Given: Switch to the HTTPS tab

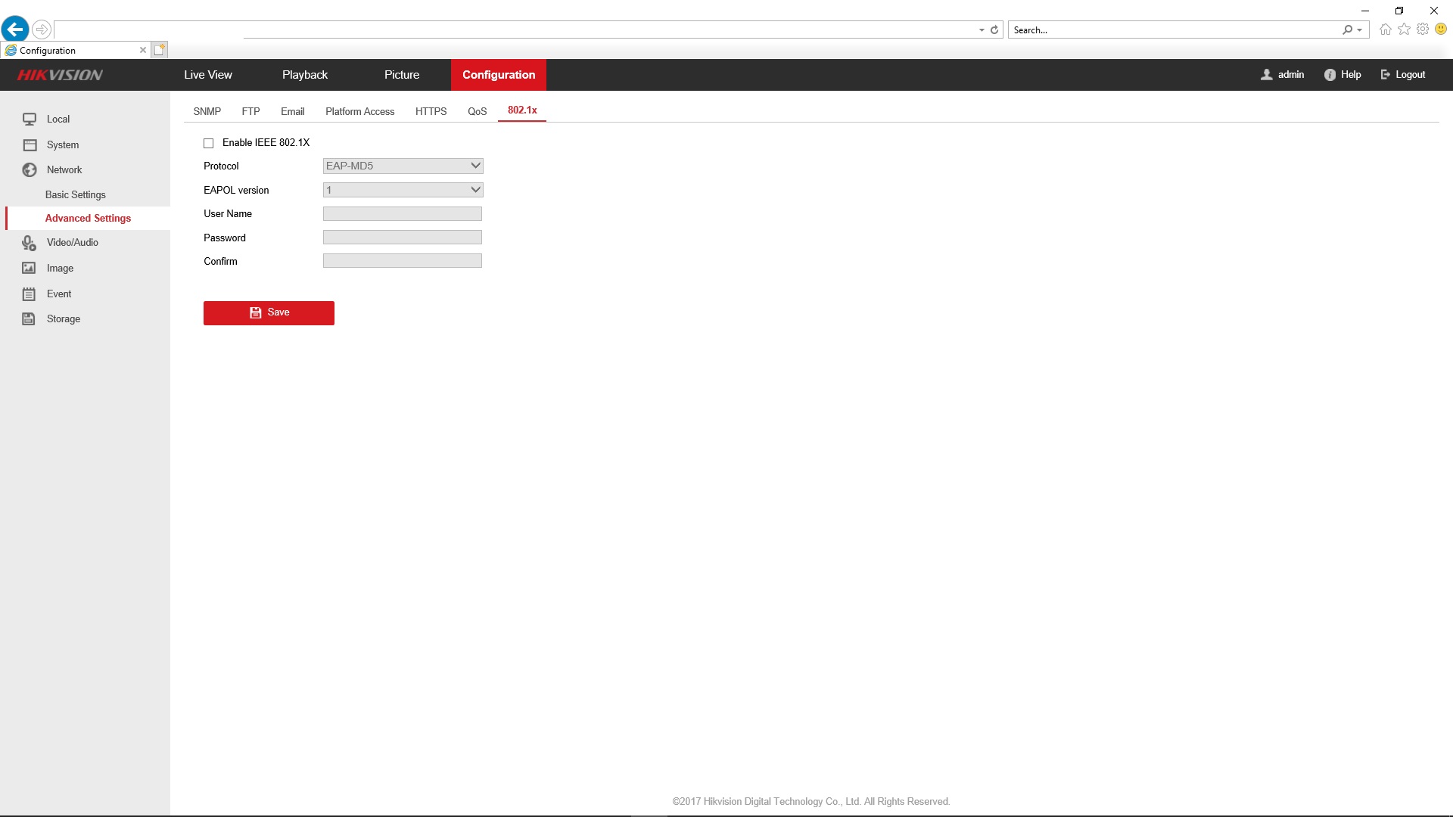Looking at the screenshot, I should pyautogui.click(x=431, y=111).
